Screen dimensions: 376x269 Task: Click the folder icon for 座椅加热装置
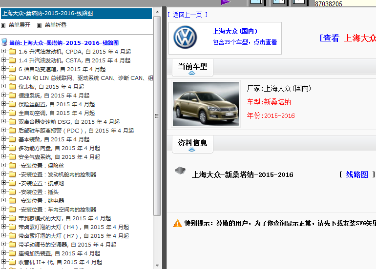12,253
